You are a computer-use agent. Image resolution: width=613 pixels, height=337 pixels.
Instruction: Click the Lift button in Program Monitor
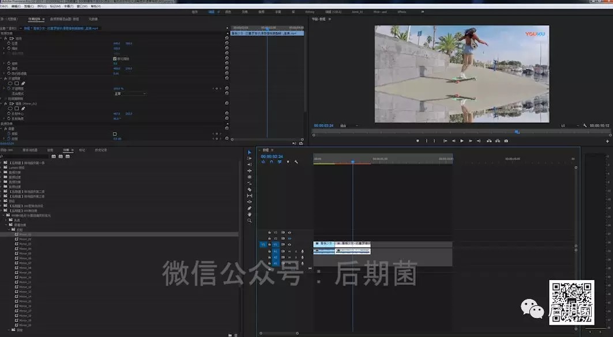pyautogui.click(x=489, y=141)
